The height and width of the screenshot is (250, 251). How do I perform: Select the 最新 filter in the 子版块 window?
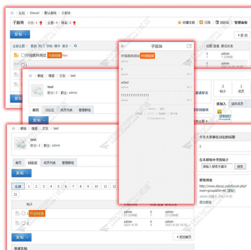point(34,46)
